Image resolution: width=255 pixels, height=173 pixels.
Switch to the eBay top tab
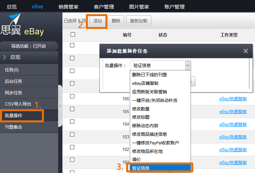pos(37,7)
